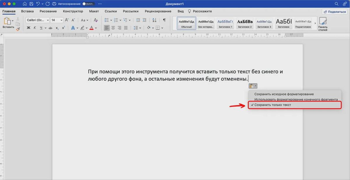Click the Поделиться button
The width and height of the screenshot is (350, 180).
pos(335,11)
